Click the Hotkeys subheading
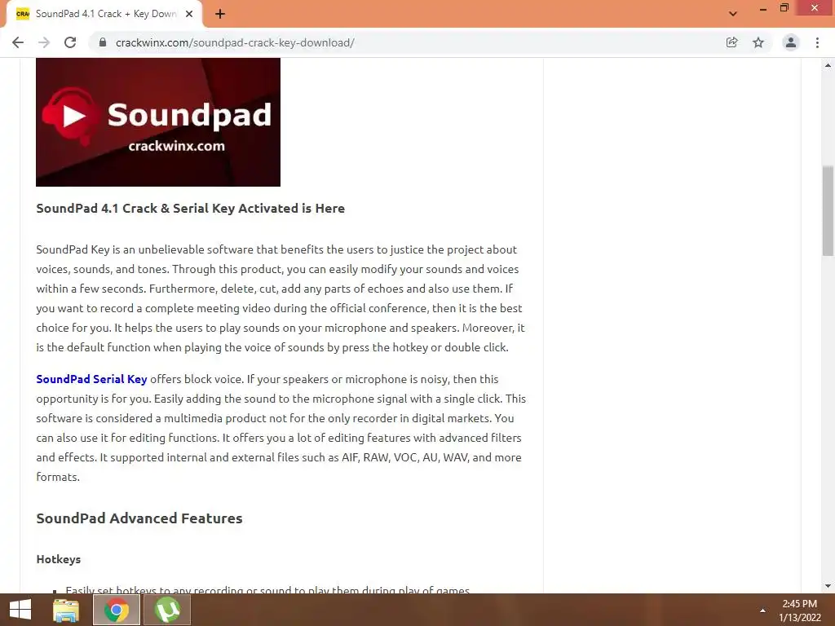 [59, 559]
